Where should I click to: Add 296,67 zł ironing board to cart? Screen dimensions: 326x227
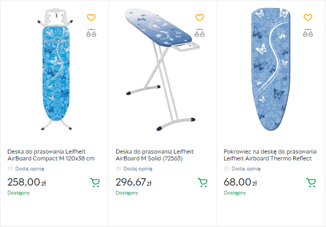pyautogui.click(x=202, y=182)
